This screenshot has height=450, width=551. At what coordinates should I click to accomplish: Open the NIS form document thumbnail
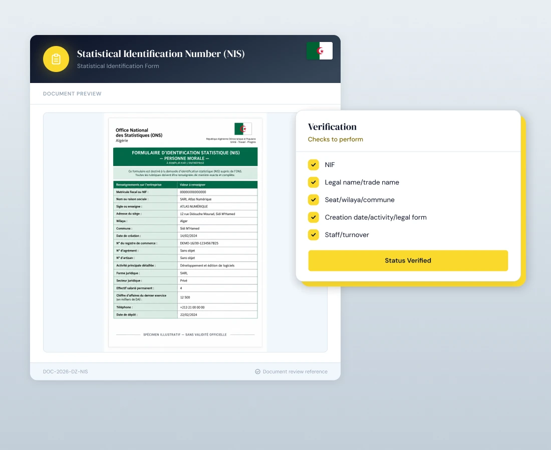[x=185, y=232]
